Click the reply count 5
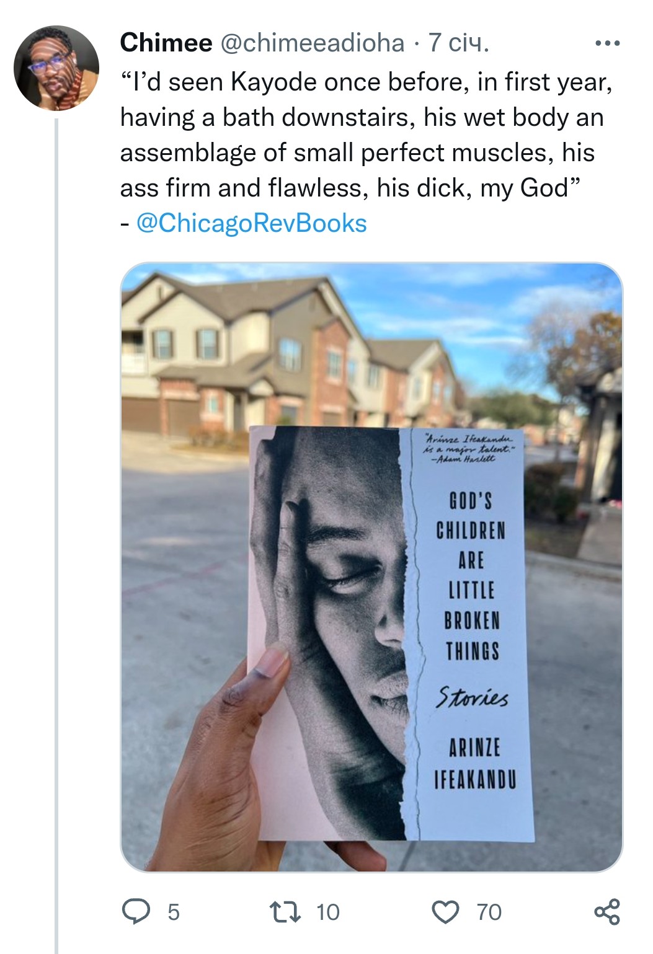Image resolution: width=653 pixels, height=954 pixels. 174,912
